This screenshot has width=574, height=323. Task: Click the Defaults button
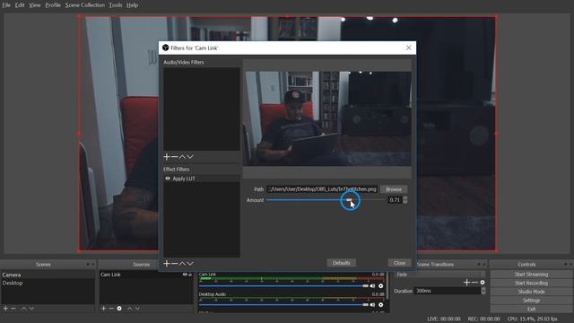341,263
